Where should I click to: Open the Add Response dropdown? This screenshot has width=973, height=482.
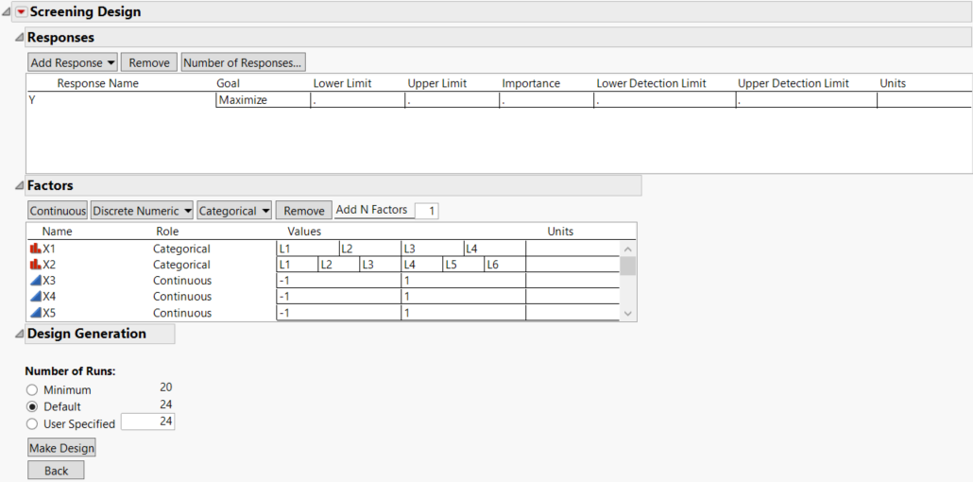pyautogui.click(x=73, y=63)
